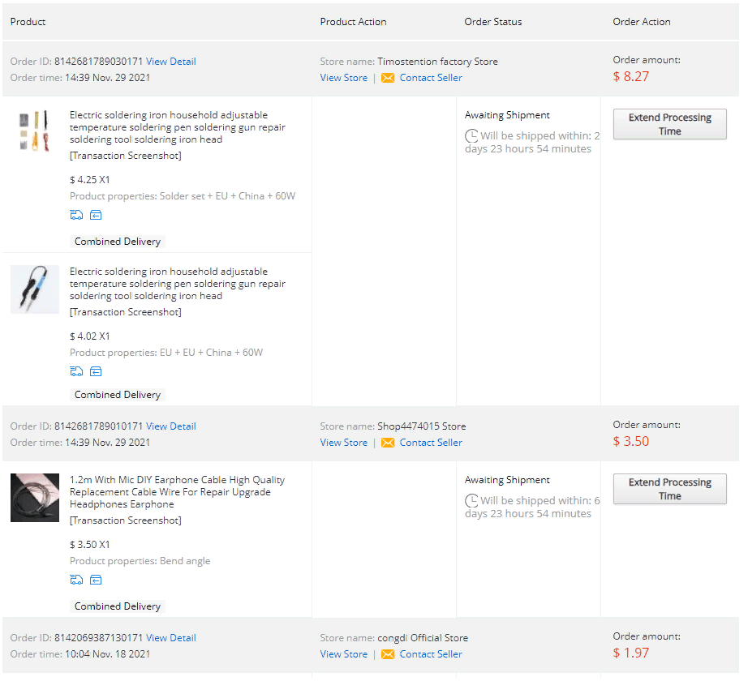748x681 pixels.
Task: Click the return-arrow icon on the solder set item
Action: coord(96,216)
